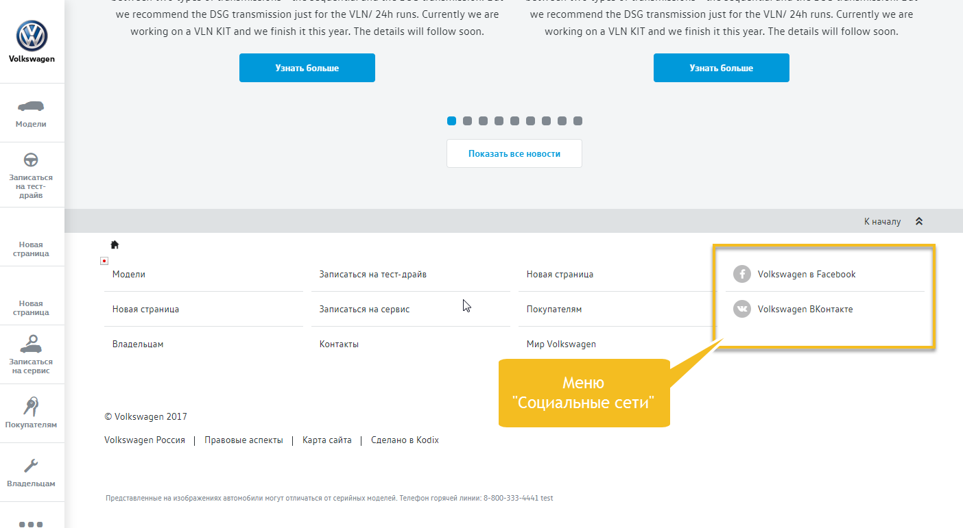
Task: Open Покупателям footer link
Action: [554, 309]
